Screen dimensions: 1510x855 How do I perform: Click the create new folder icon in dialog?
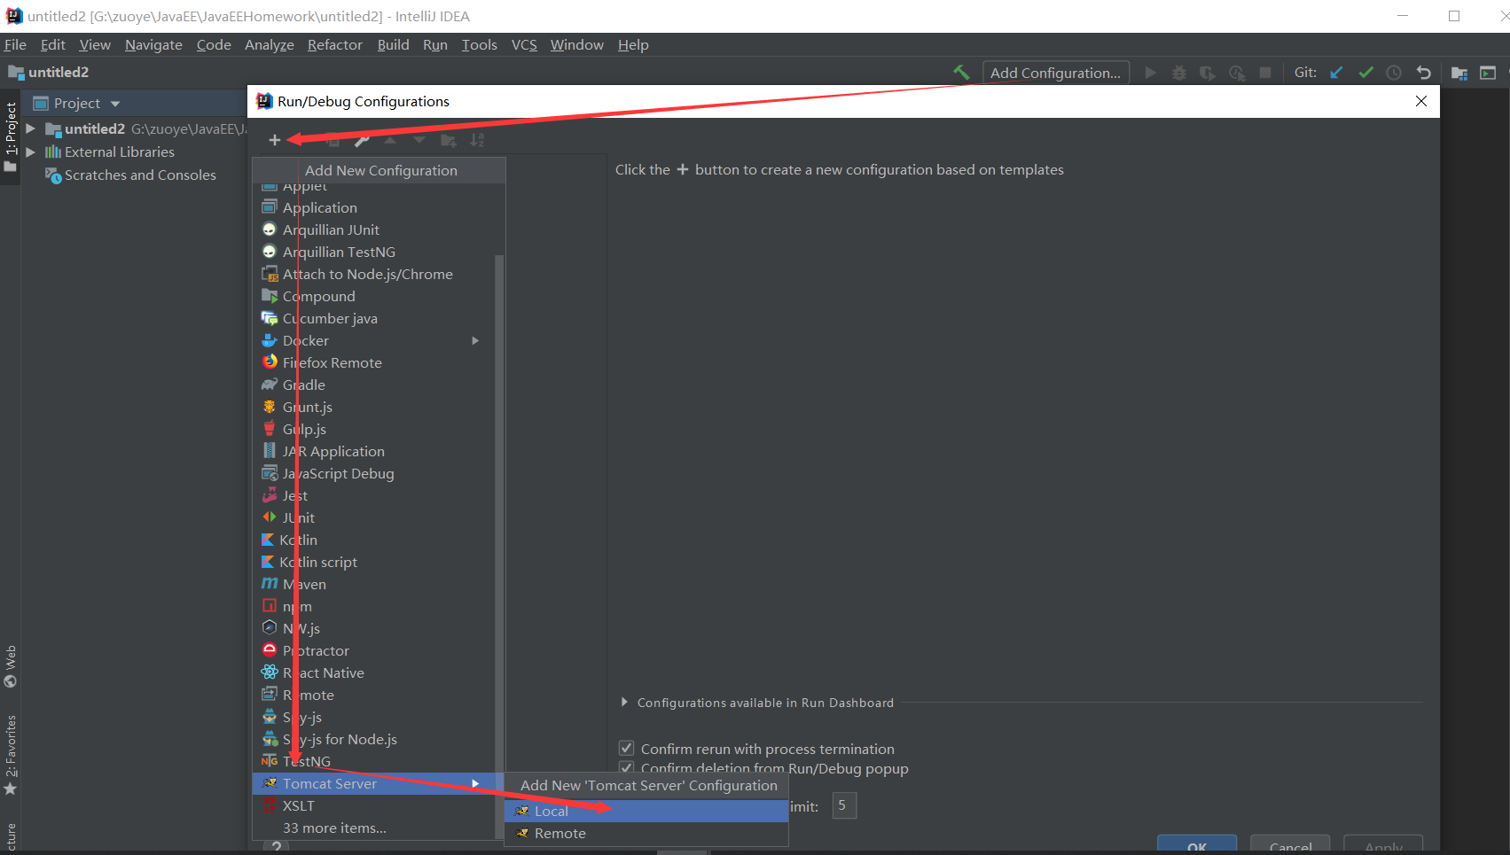point(449,140)
